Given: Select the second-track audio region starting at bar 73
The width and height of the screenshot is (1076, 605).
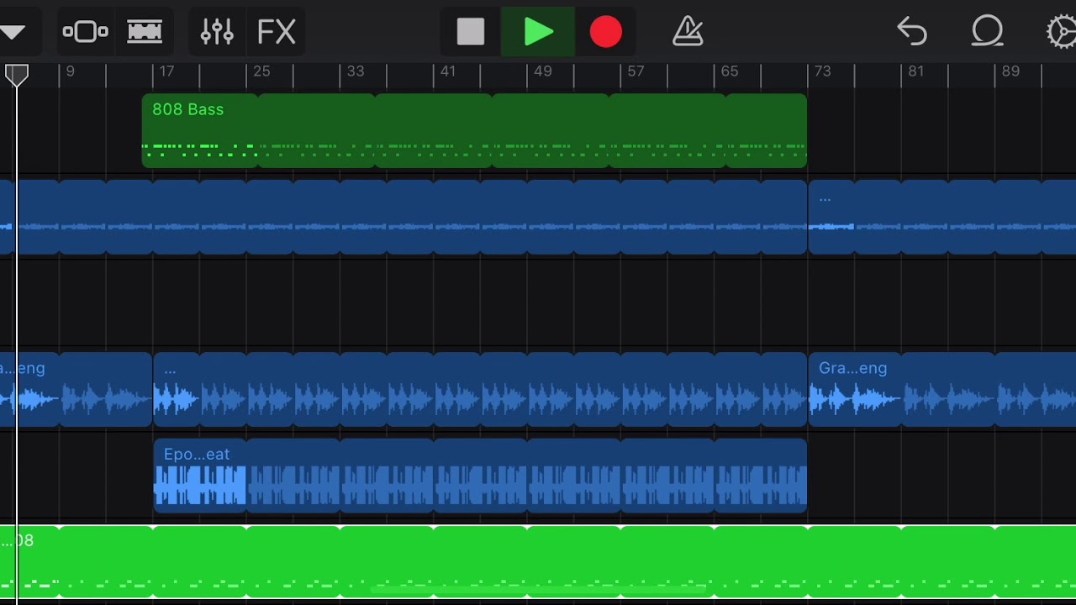Looking at the screenshot, I should pos(942,217).
